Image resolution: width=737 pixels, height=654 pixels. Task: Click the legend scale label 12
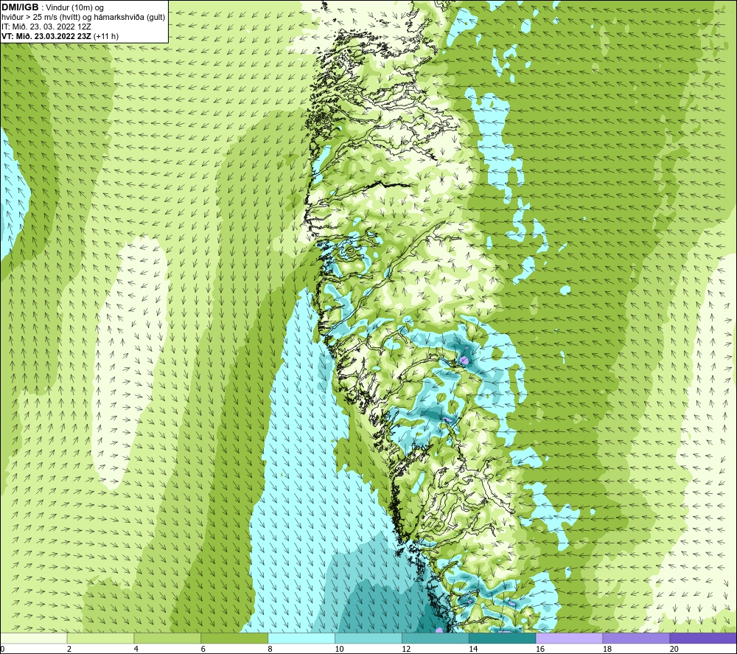(x=406, y=650)
